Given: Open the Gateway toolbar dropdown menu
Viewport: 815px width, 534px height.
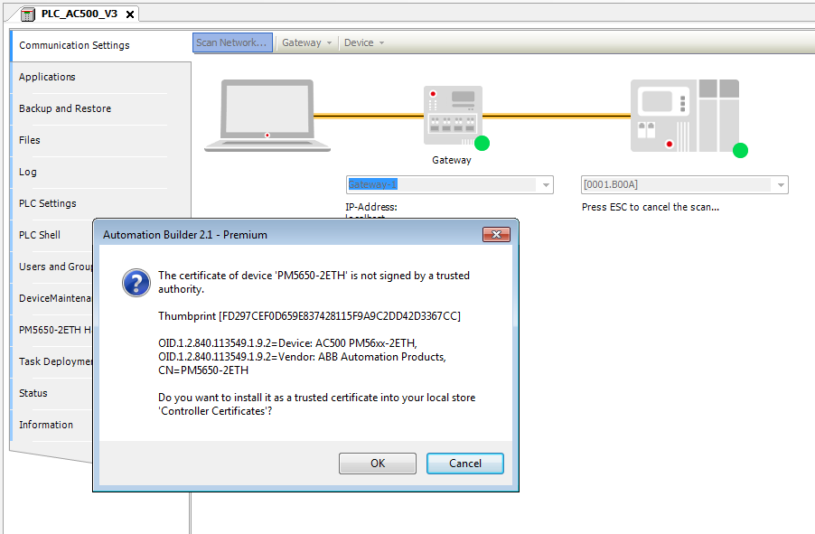Looking at the screenshot, I should pos(306,42).
